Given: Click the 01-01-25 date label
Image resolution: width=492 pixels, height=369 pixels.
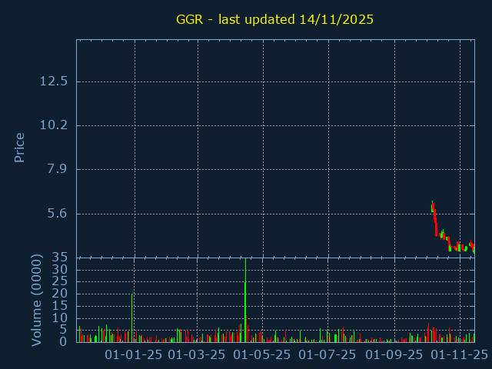Looking at the screenshot, I should 133,355.
